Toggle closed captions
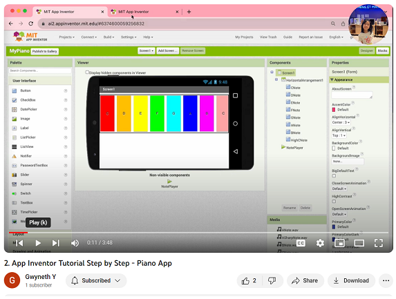 point(301,243)
